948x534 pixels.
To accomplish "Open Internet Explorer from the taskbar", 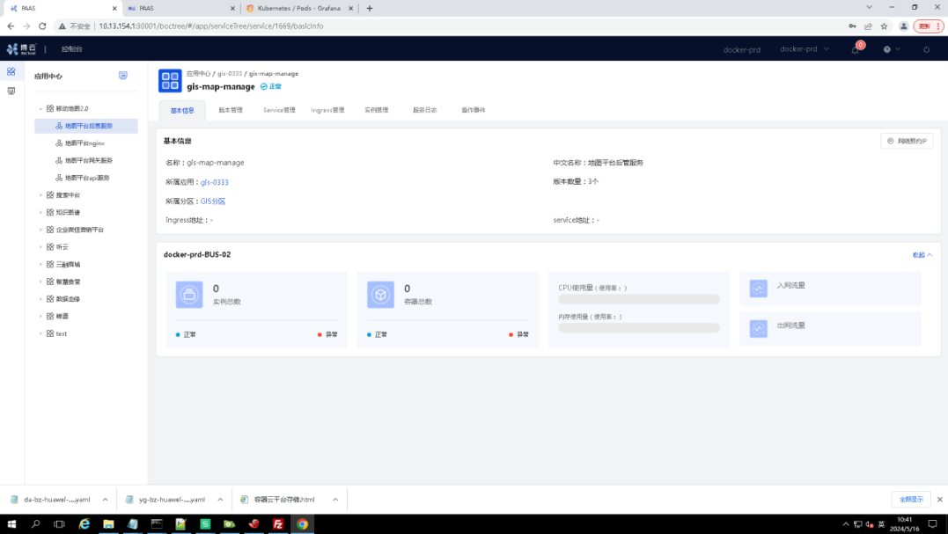I will click(x=84, y=523).
